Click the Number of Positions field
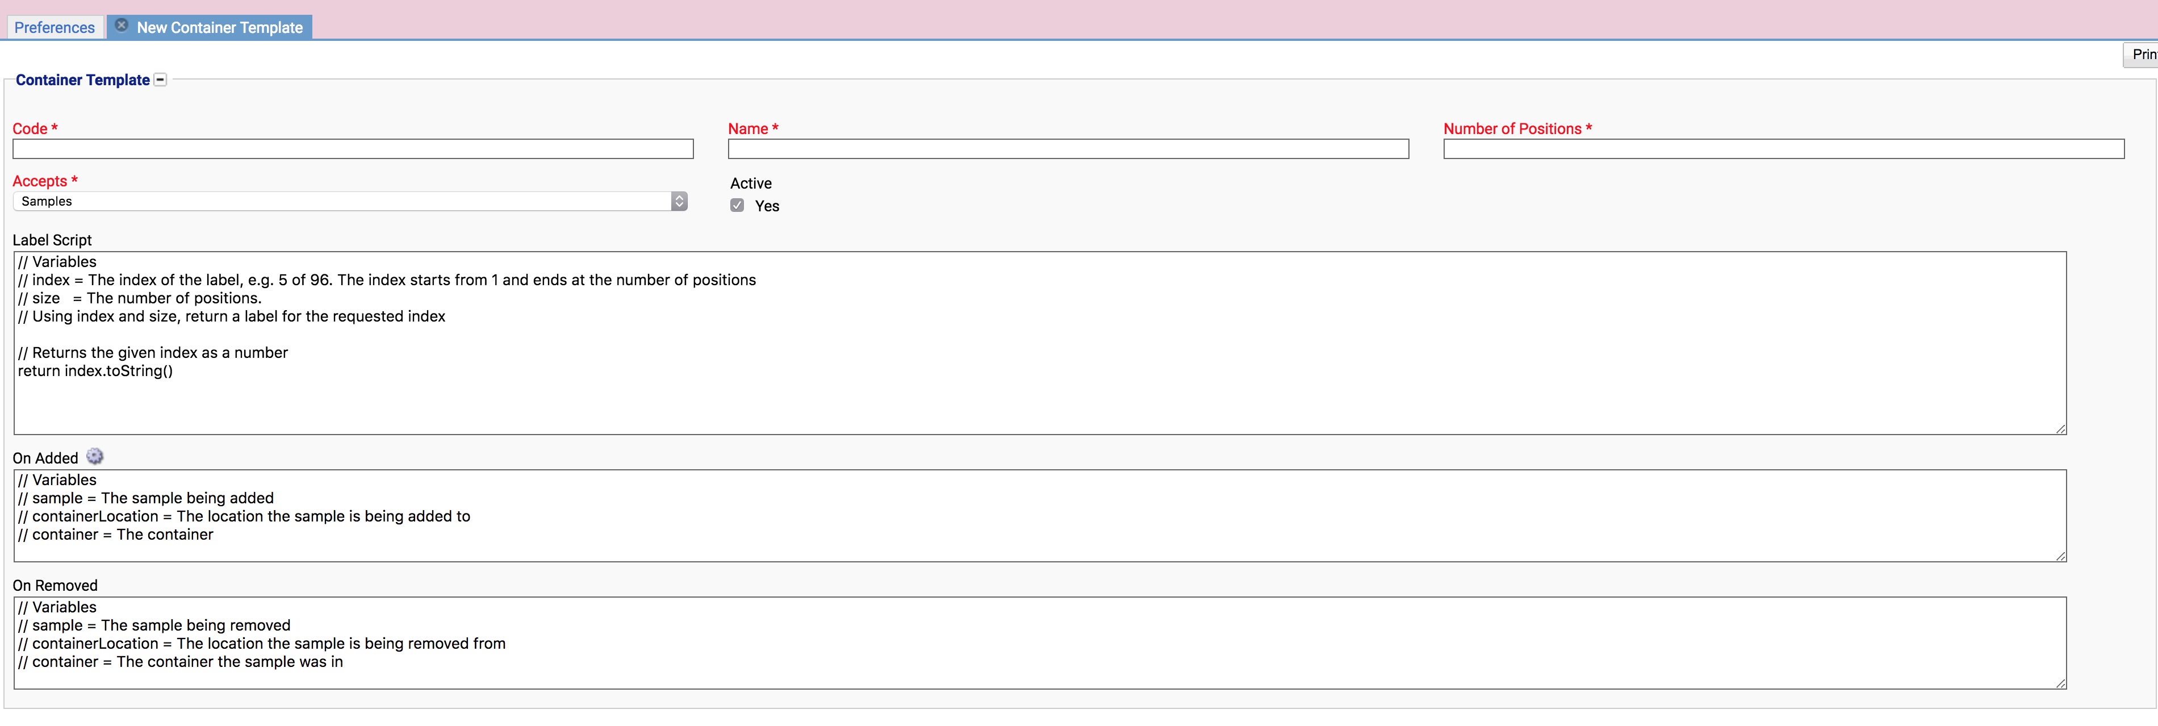The width and height of the screenshot is (2158, 726). 1784,149
